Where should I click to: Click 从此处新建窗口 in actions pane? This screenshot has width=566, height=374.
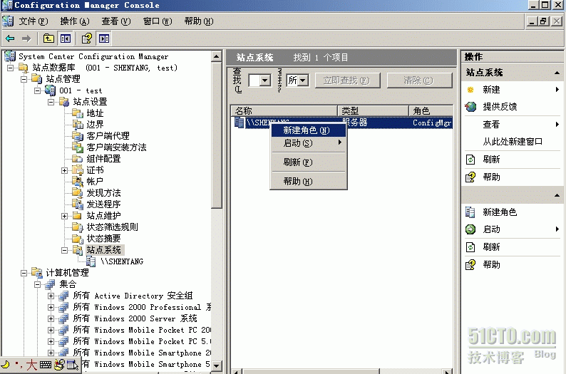click(513, 142)
